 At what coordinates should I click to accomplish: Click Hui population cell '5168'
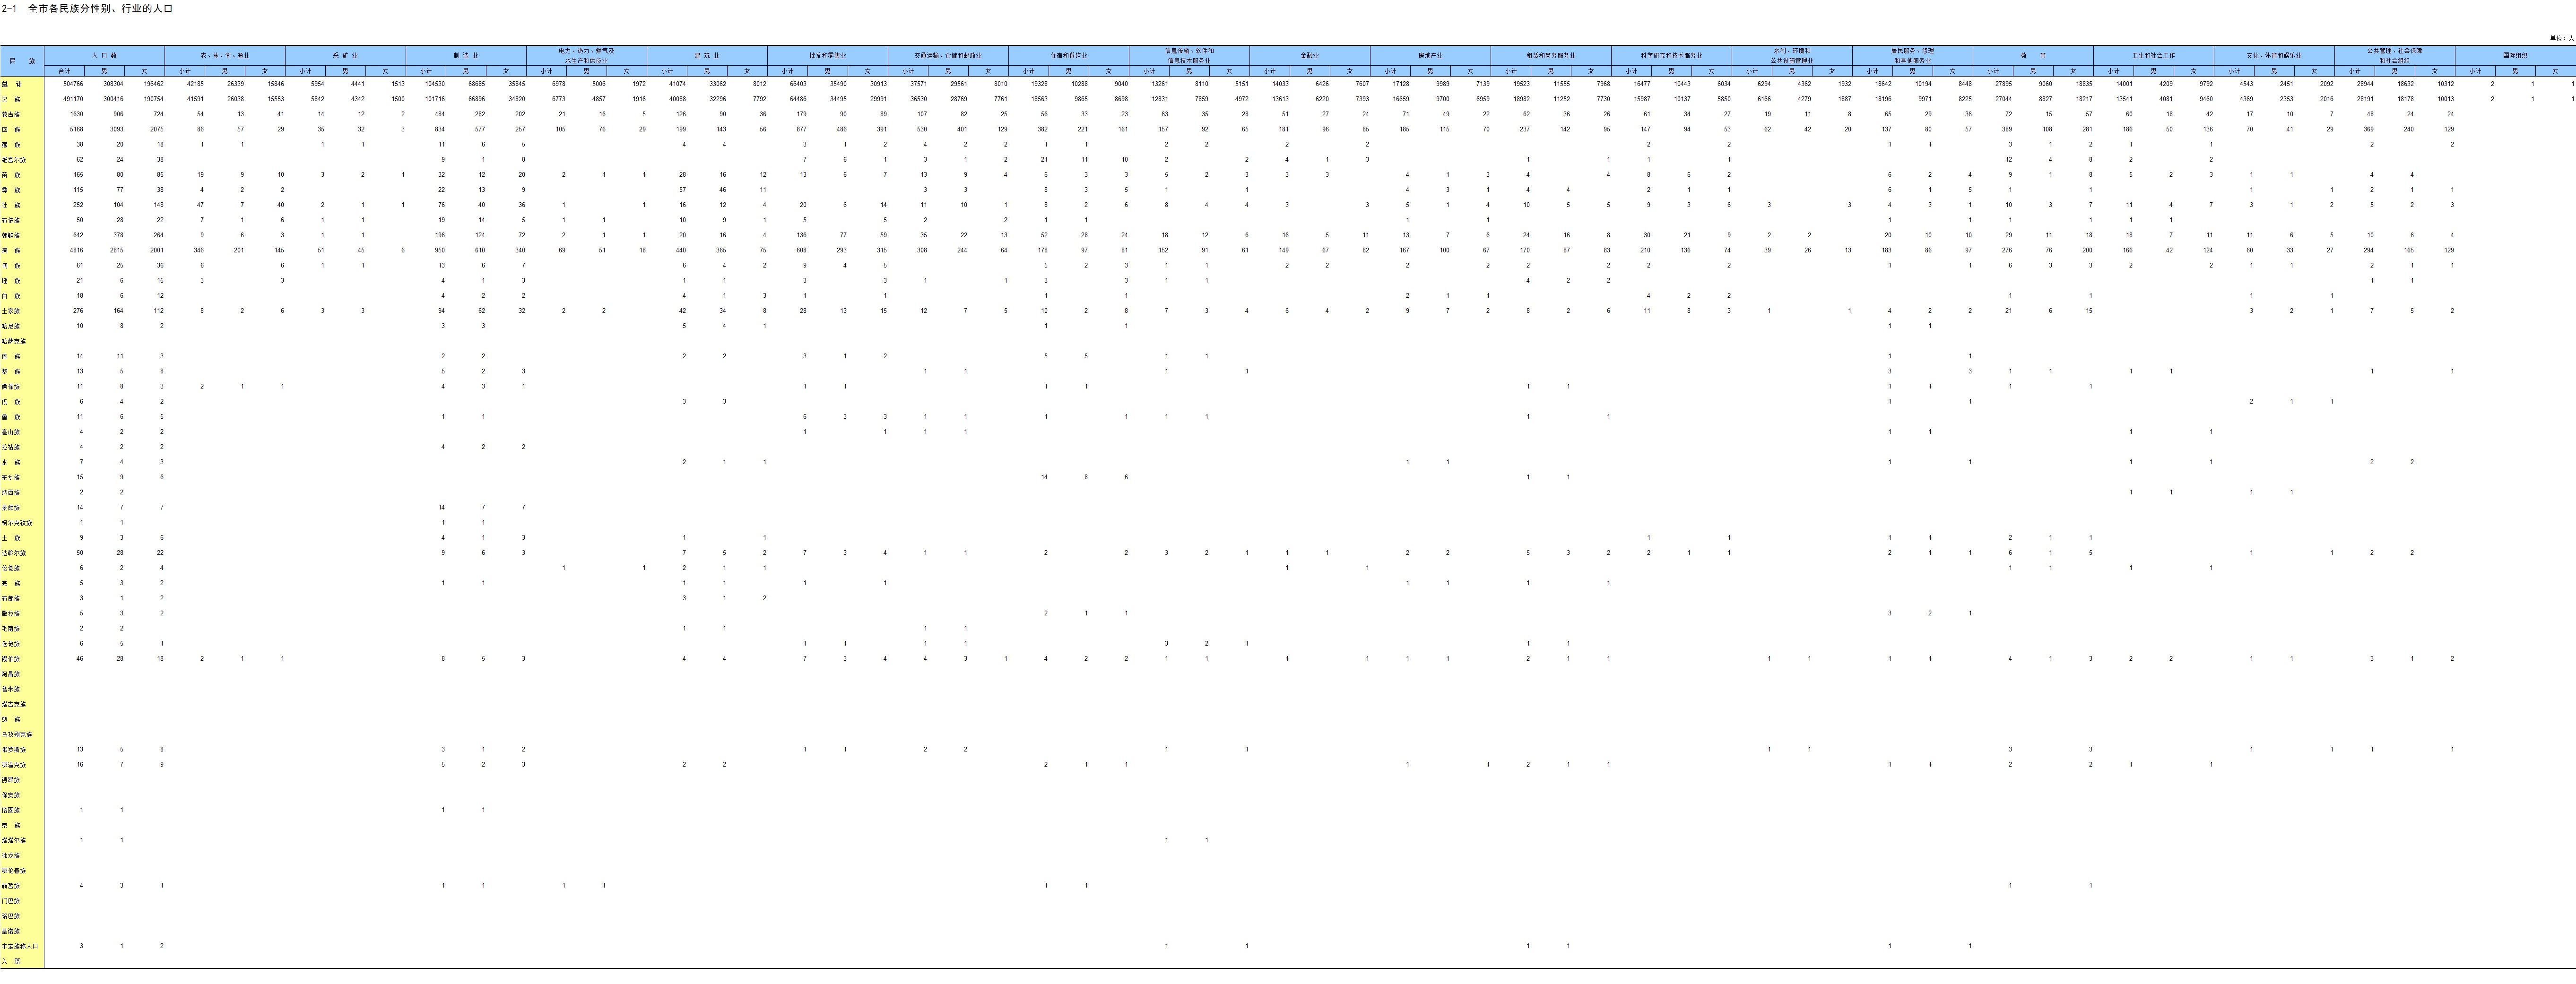tap(75, 130)
